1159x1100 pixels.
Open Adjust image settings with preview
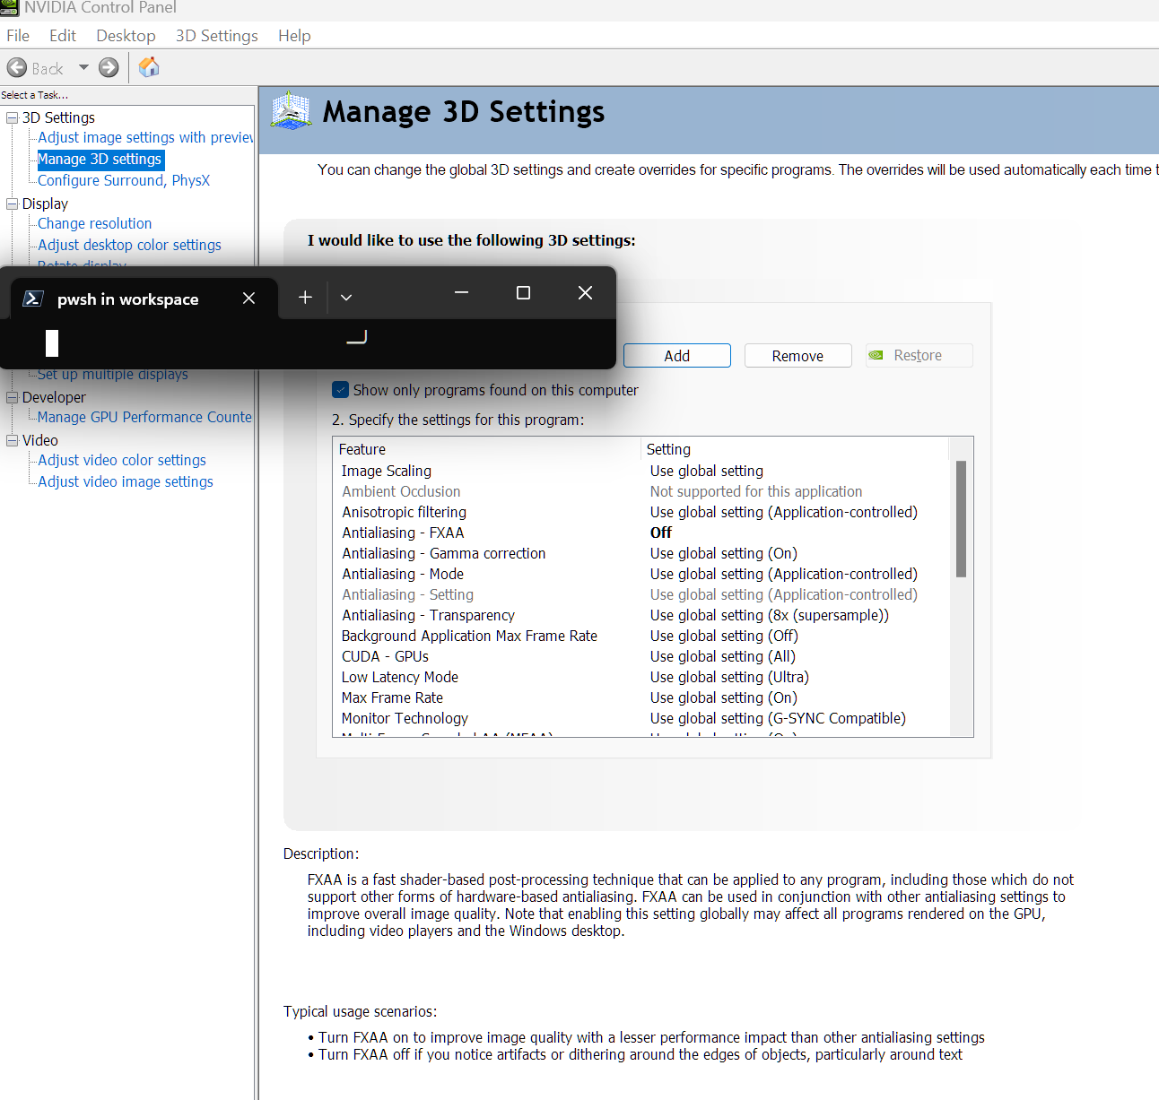[145, 137]
